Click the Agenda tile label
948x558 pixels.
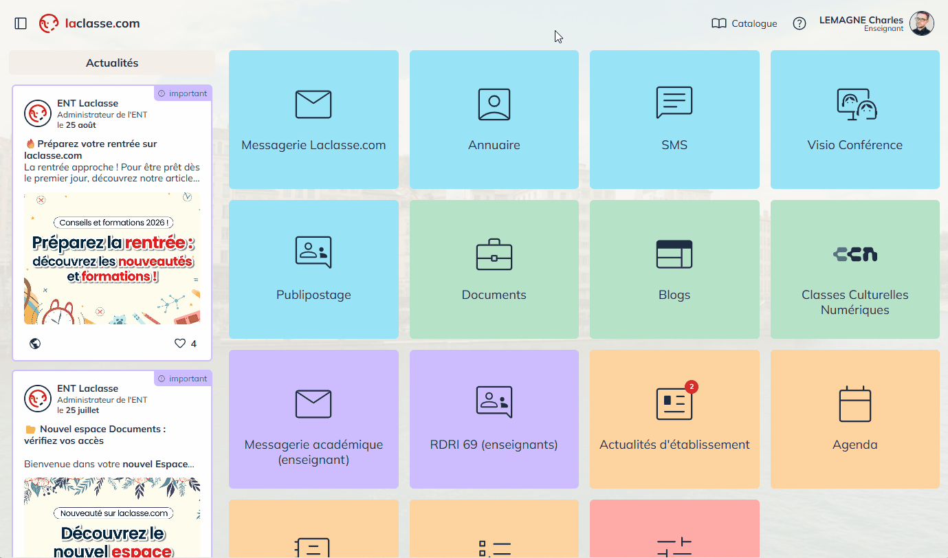point(855,445)
